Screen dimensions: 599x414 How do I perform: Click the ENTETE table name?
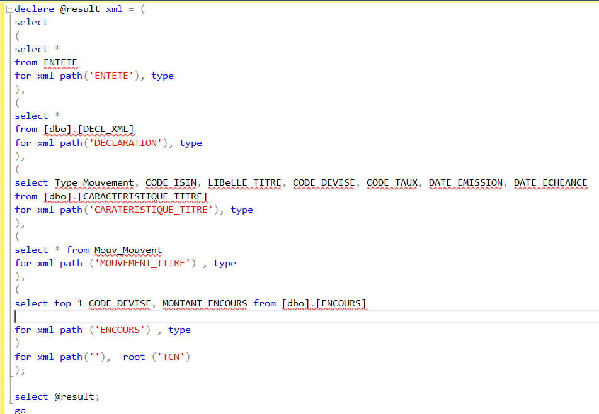[60, 62]
